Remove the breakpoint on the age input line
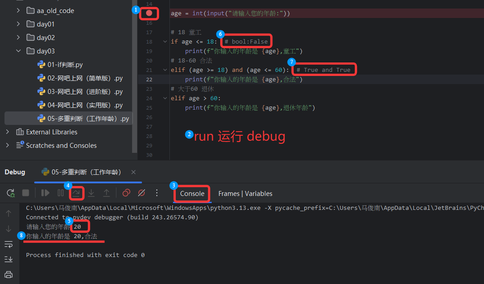 (149, 13)
